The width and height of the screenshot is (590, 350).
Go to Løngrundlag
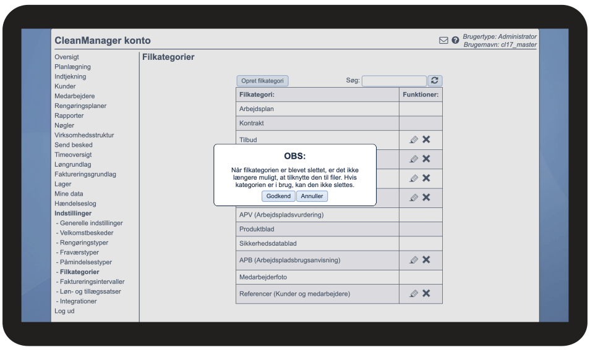click(x=72, y=164)
